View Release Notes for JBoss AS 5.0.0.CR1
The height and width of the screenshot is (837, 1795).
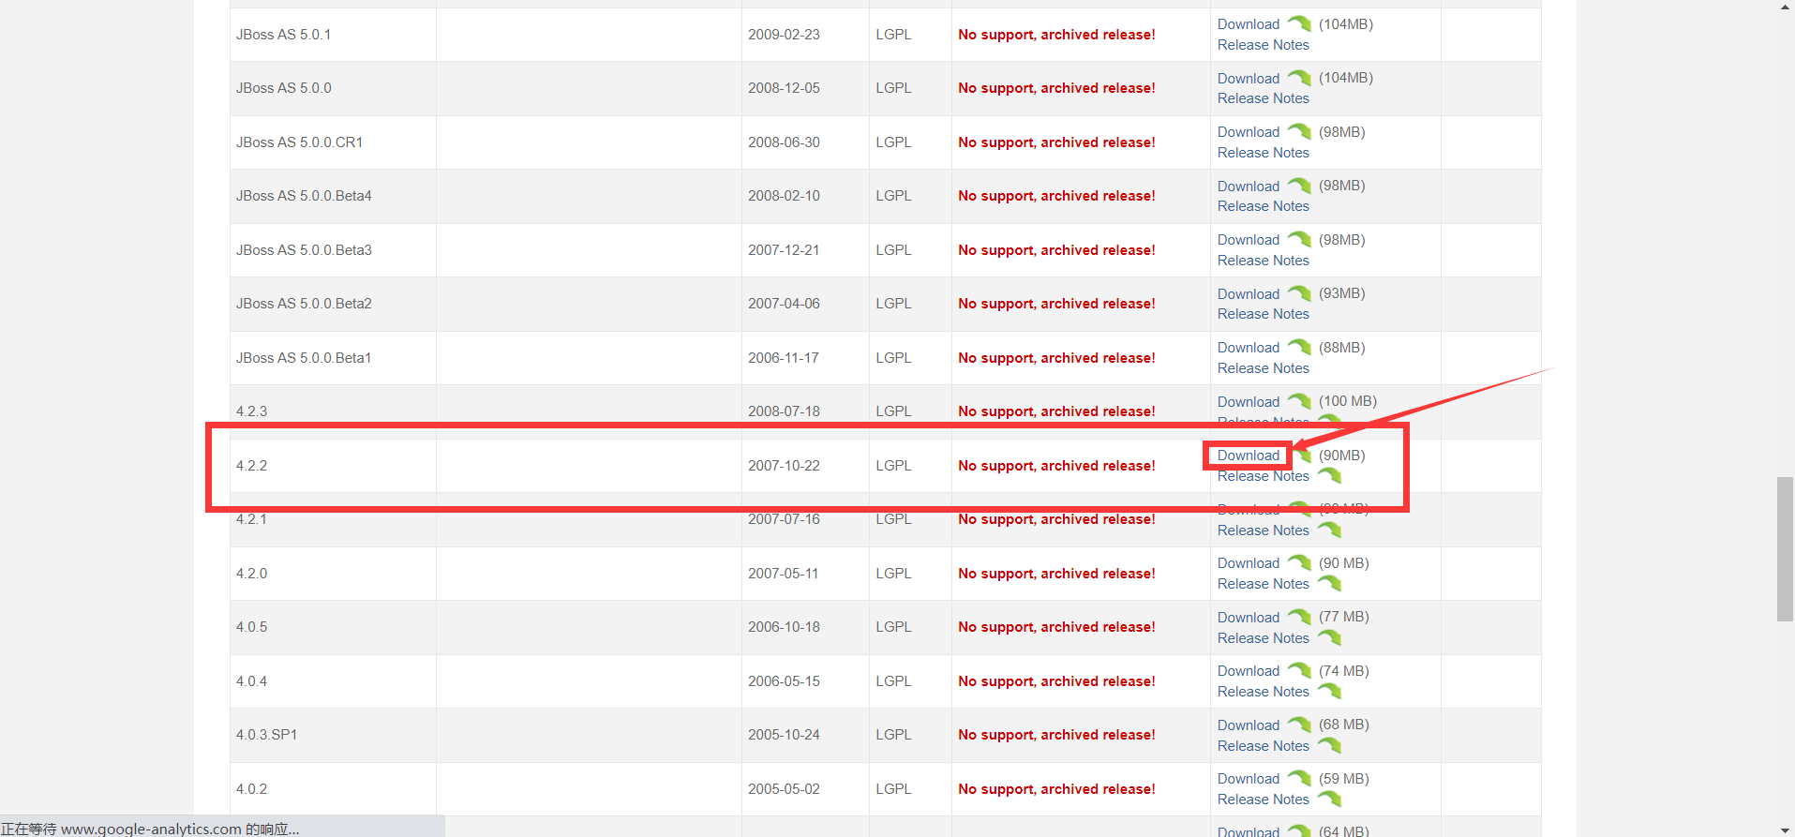1264,153
